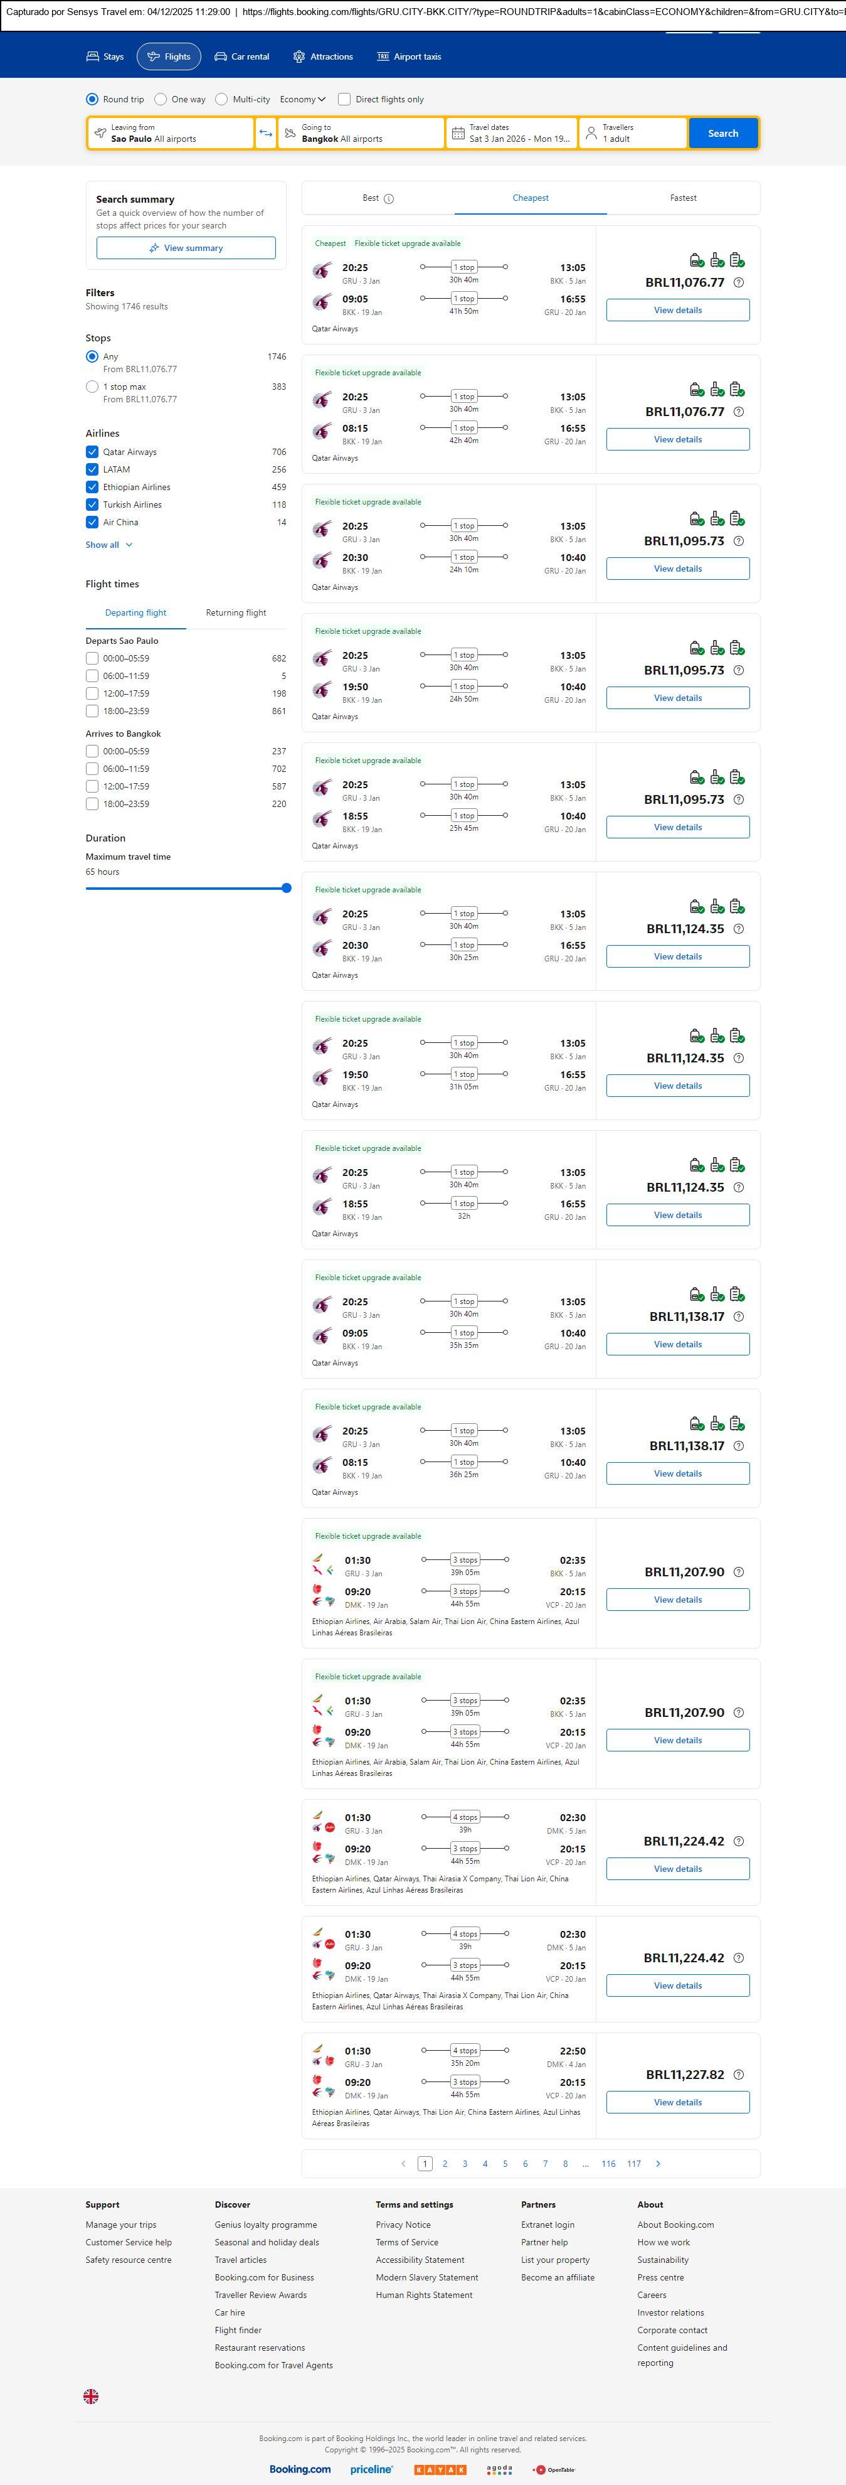Screen dimensions: 846x2485
Task: Click the help icon next to BRL11,227.82 price
Action: point(738,2074)
